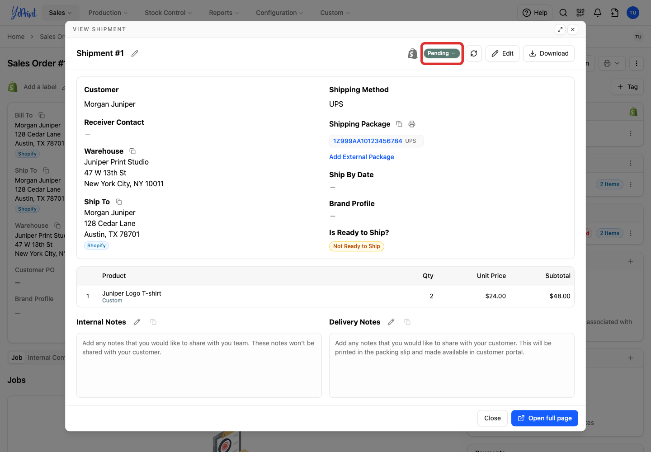Download the shipment document

tap(549, 53)
